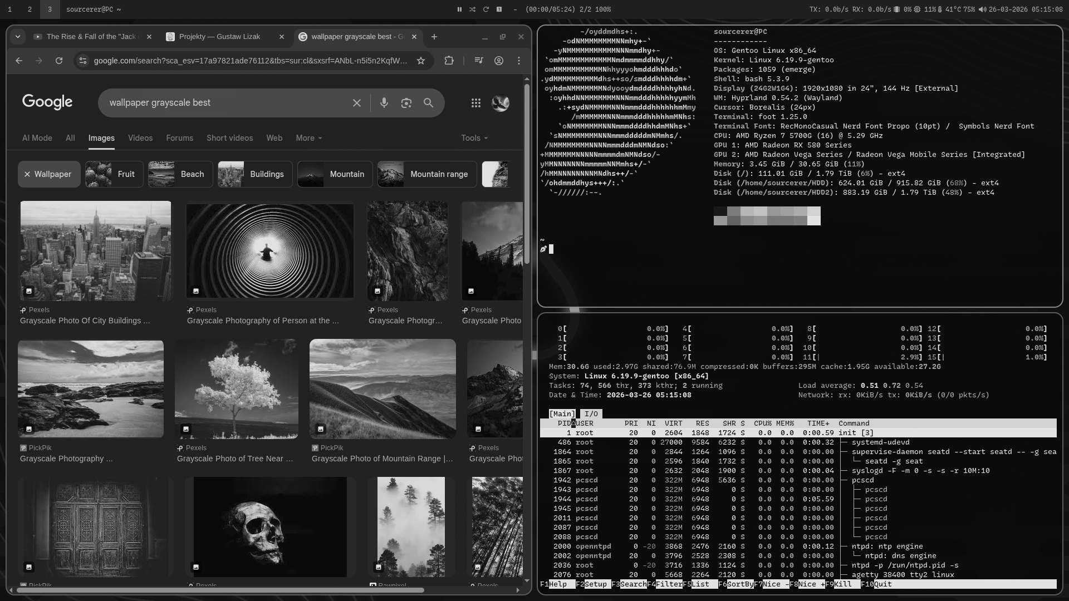Open Google Lens image search icon
Screen dimensions: 1069x601
coord(406,103)
